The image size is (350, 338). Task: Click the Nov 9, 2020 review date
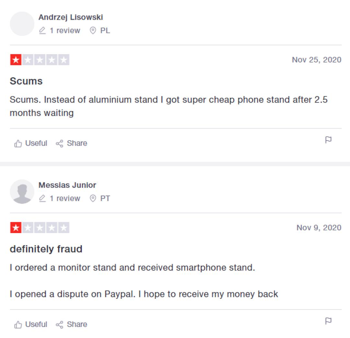click(x=319, y=228)
